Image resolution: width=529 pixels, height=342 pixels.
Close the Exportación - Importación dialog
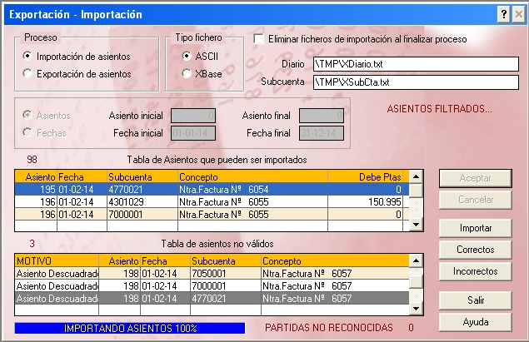coord(518,14)
